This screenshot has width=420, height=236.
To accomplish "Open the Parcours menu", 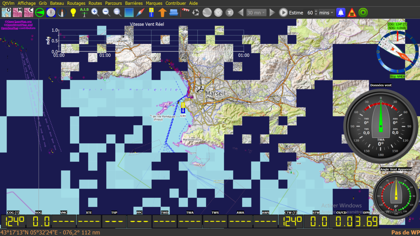I will pos(113,3).
